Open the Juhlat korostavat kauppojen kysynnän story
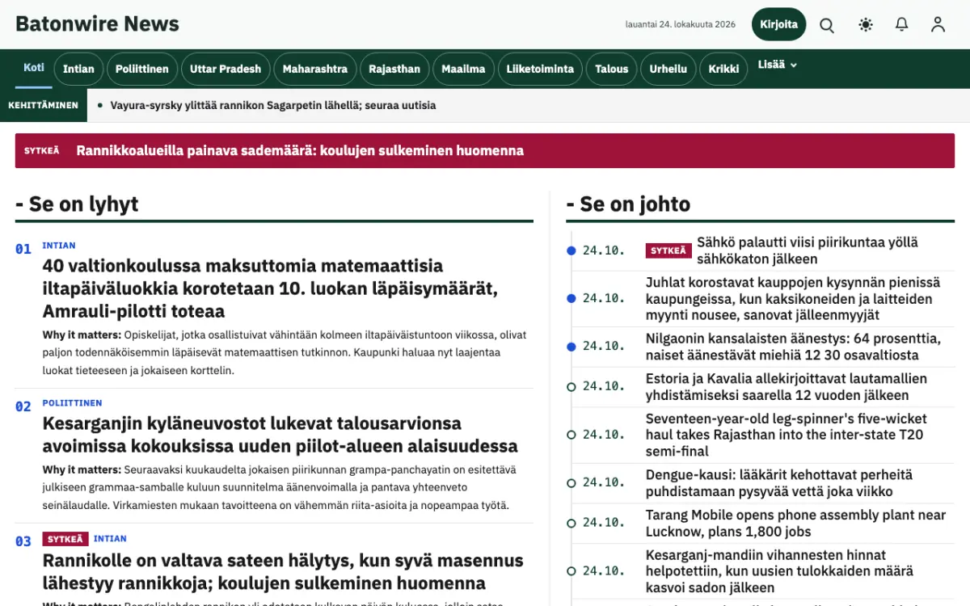The width and height of the screenshot is (970, 606). click(793, 298)
